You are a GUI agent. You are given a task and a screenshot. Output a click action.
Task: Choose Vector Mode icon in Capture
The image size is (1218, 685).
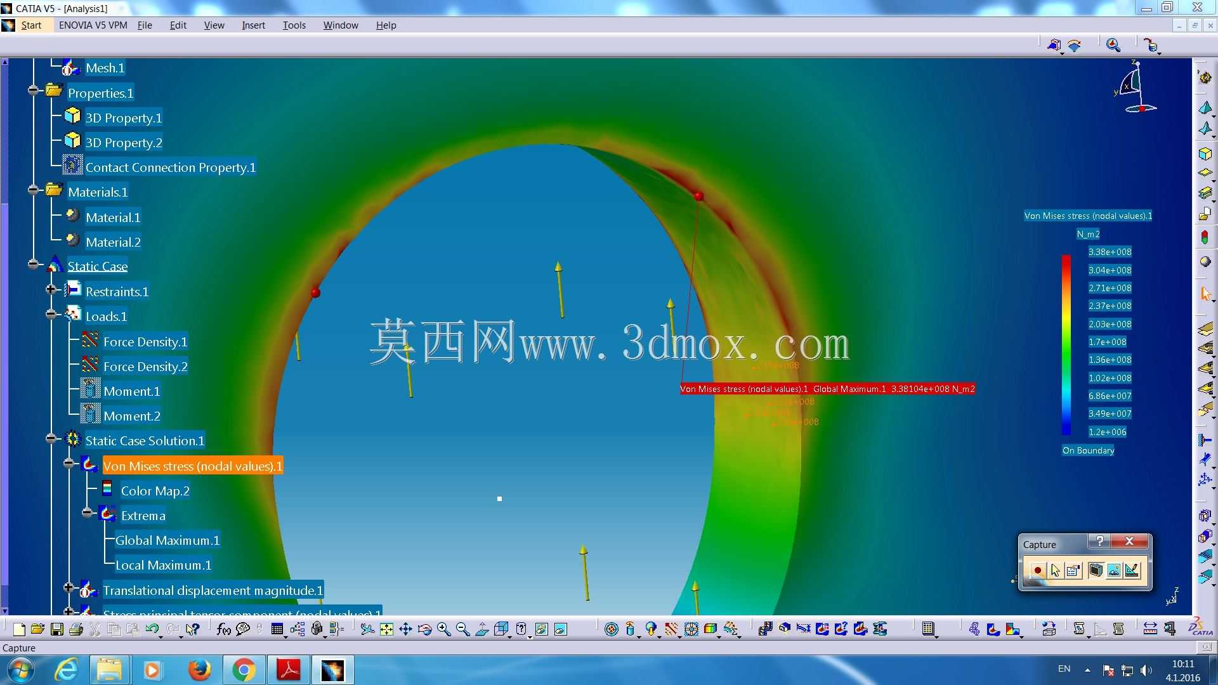[1132, 571]
